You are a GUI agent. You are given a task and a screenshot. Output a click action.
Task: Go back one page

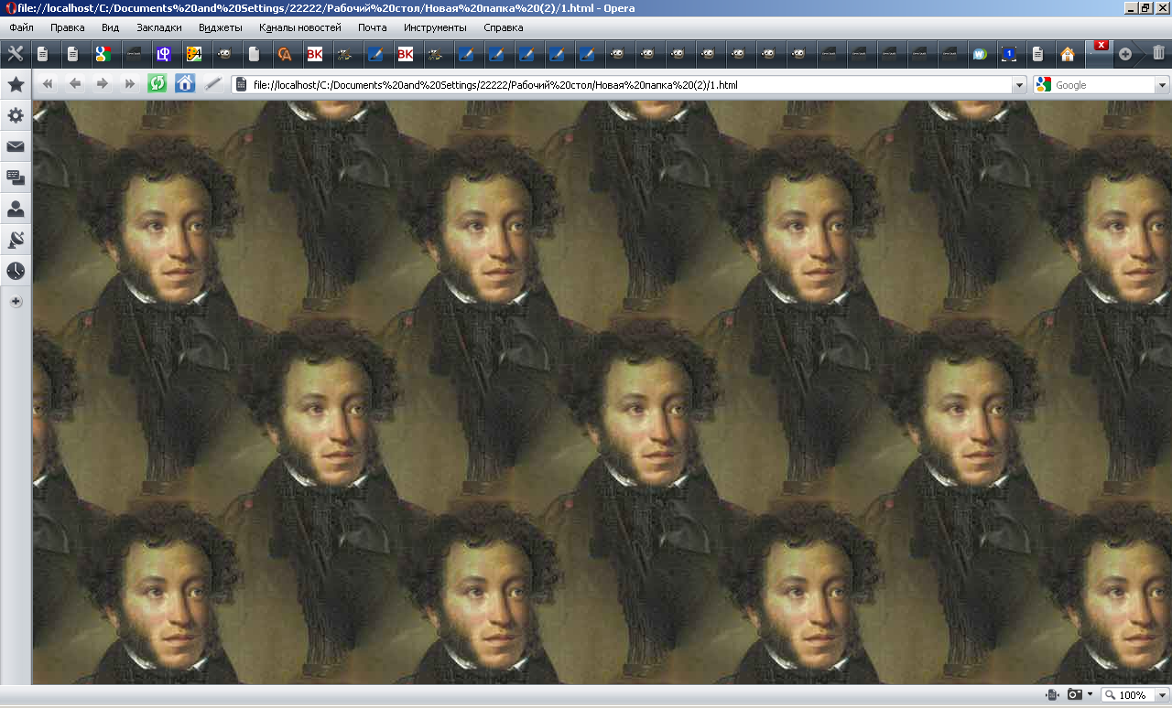(75, 84)
